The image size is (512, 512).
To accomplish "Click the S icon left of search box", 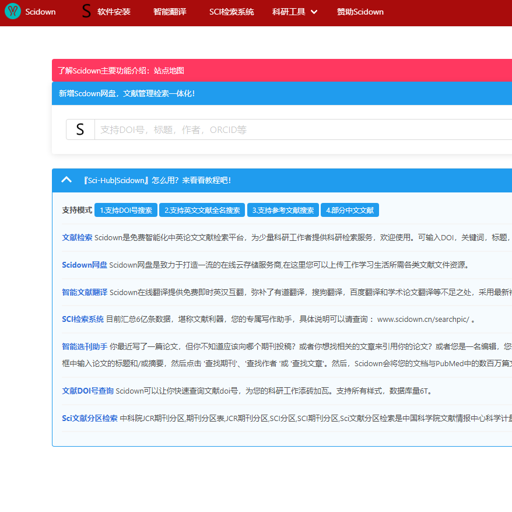I will click(80, 129).
